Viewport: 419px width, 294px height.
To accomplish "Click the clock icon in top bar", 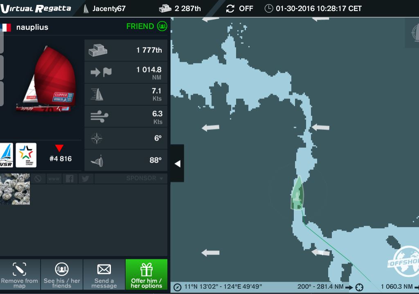I will click(x=268, y=9).
